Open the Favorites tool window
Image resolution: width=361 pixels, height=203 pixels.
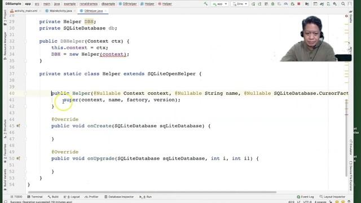(5, 153)
